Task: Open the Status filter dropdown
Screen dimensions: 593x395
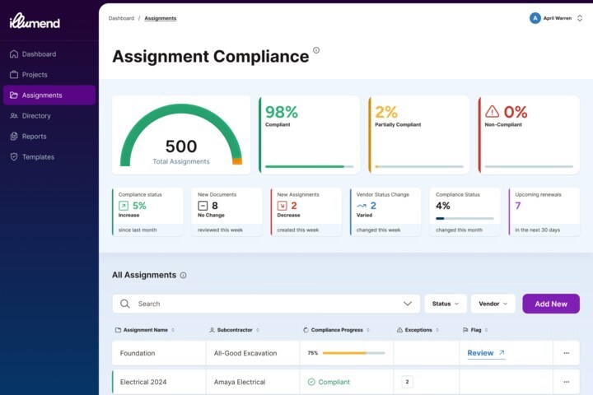Action: [x=446, y=304]
